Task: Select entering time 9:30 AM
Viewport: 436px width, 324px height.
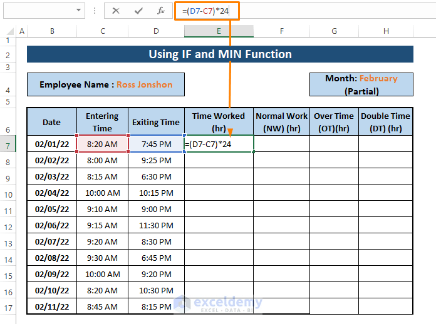Action: pos(102,258)
